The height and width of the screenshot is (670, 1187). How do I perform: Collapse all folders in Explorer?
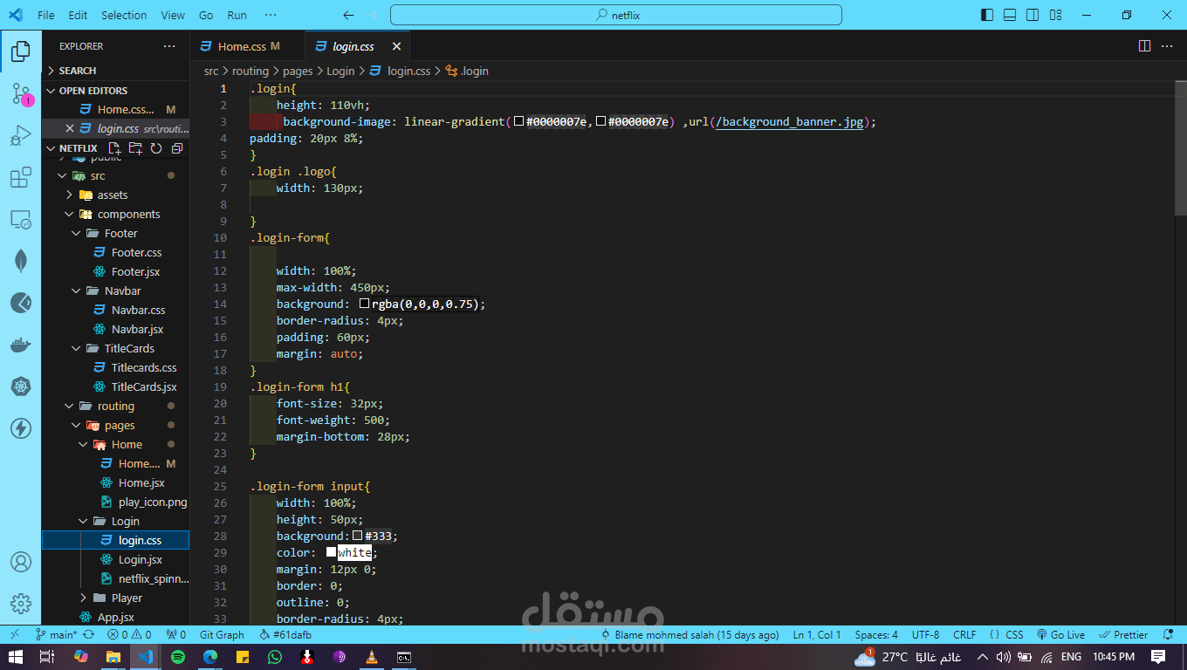point(177,148)
